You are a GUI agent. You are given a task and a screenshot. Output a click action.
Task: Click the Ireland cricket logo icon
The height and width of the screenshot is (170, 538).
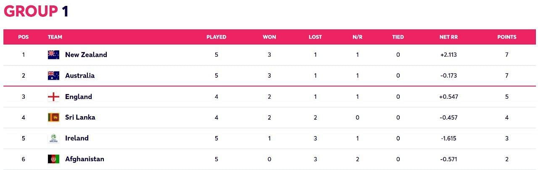click(53, 138)
